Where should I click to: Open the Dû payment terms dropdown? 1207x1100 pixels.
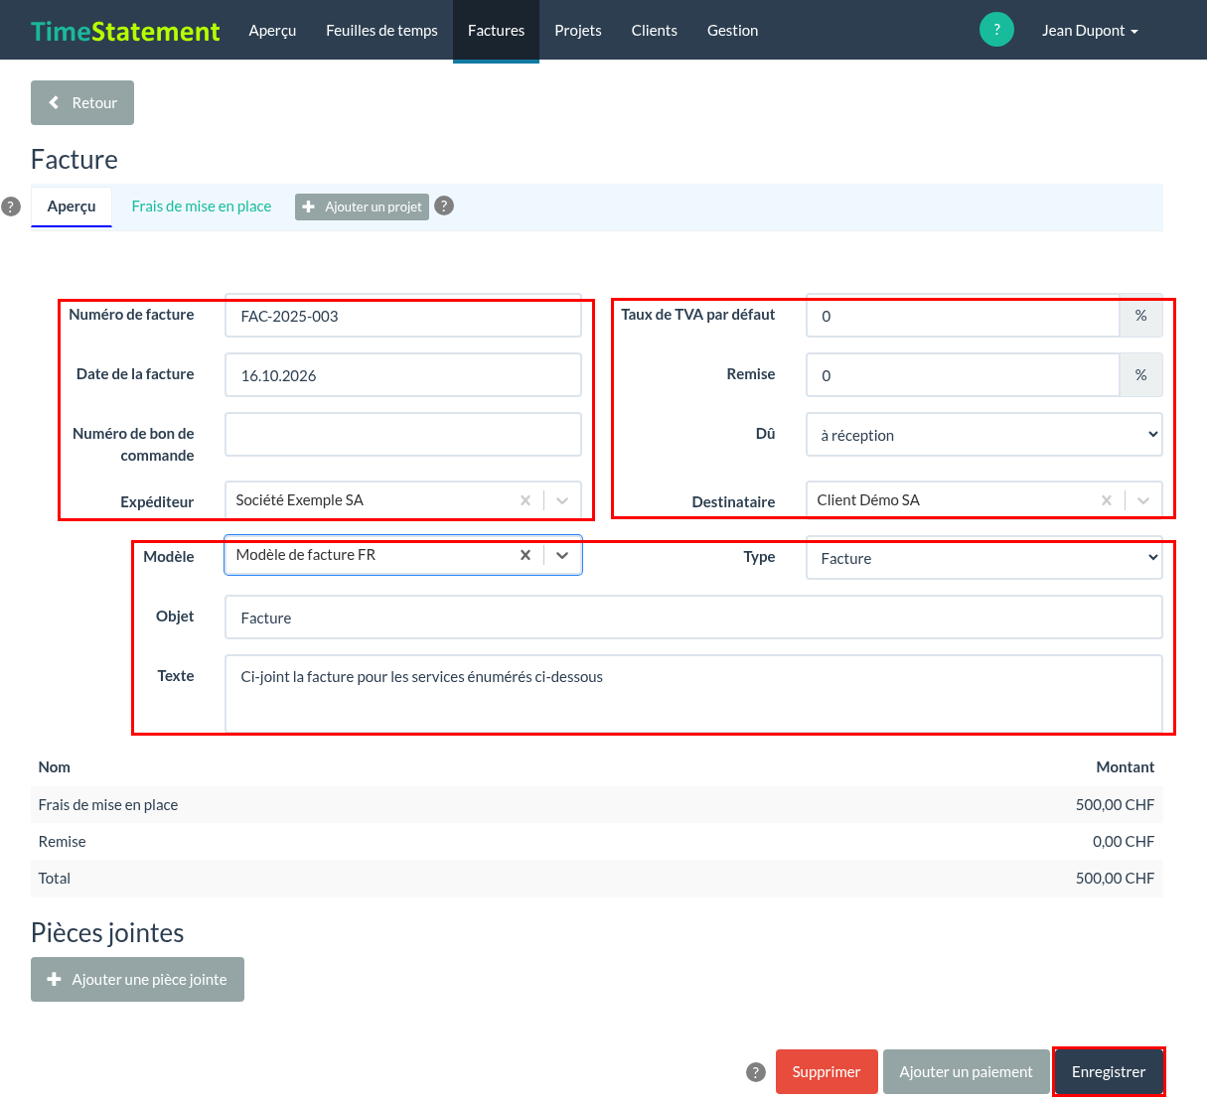[x=984, y=435]
